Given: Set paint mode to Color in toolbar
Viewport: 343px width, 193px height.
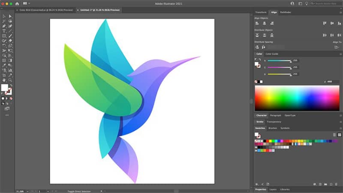Looking at the screenshot, I should click(3, 98).
